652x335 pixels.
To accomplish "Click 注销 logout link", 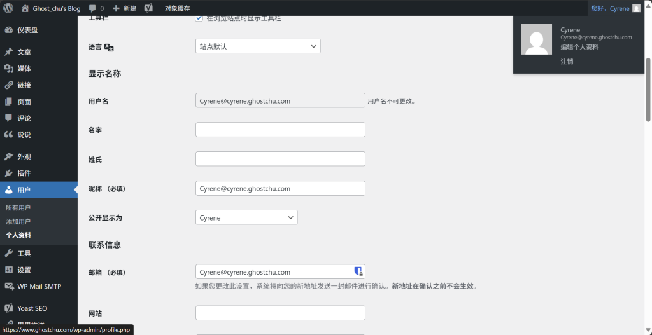I will coord(567,62).
